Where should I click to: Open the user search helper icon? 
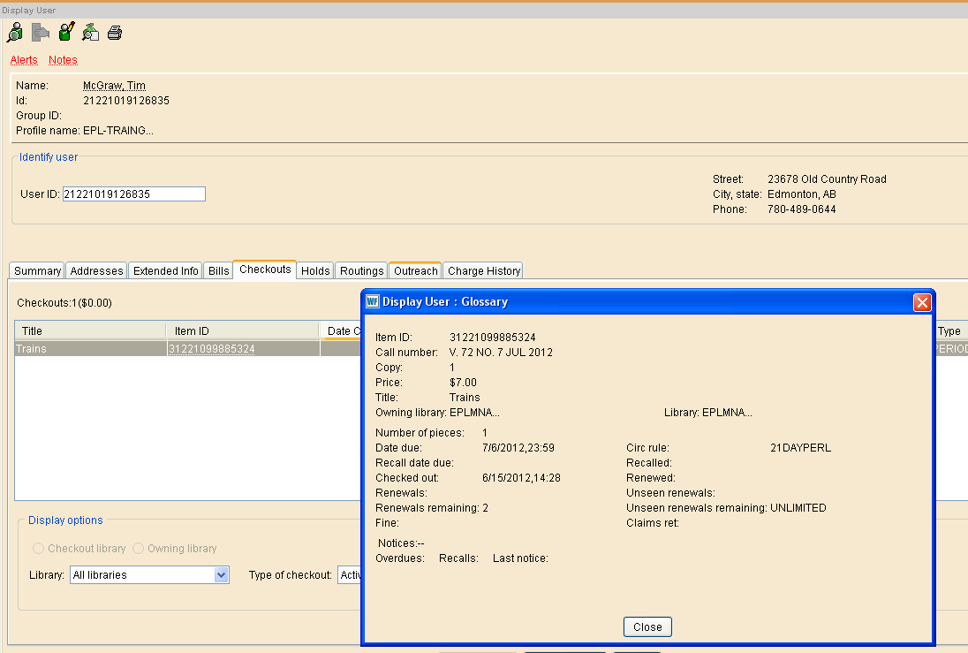click(15, 32)
